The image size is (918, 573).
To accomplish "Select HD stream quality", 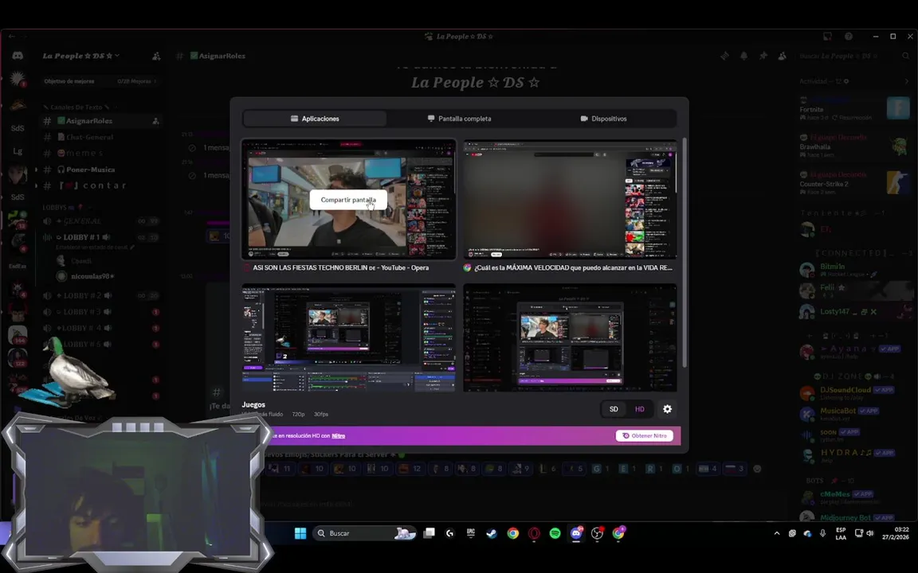I will (639, 409).
